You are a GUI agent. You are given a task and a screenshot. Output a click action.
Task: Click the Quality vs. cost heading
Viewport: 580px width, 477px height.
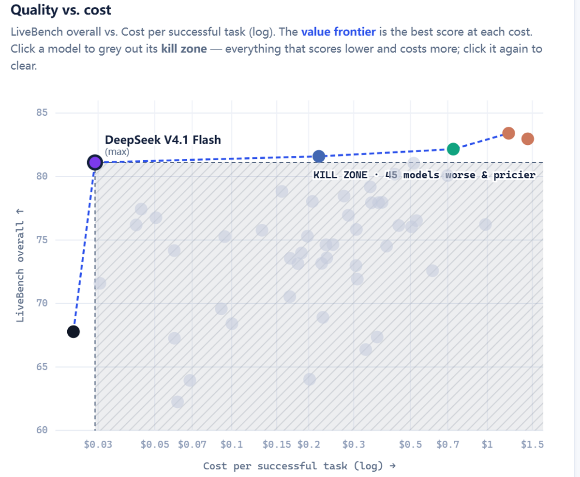(61, 10)
